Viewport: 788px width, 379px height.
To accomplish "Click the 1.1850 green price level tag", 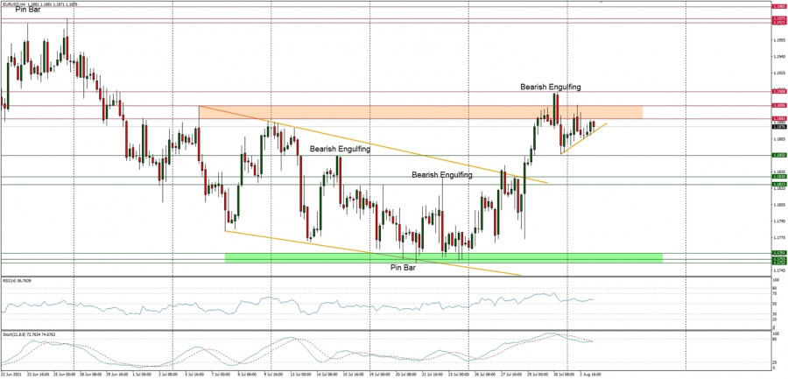I will (778, 156).
